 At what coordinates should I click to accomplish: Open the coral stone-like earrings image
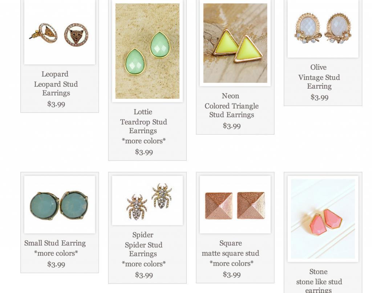[x=323, y=219]
